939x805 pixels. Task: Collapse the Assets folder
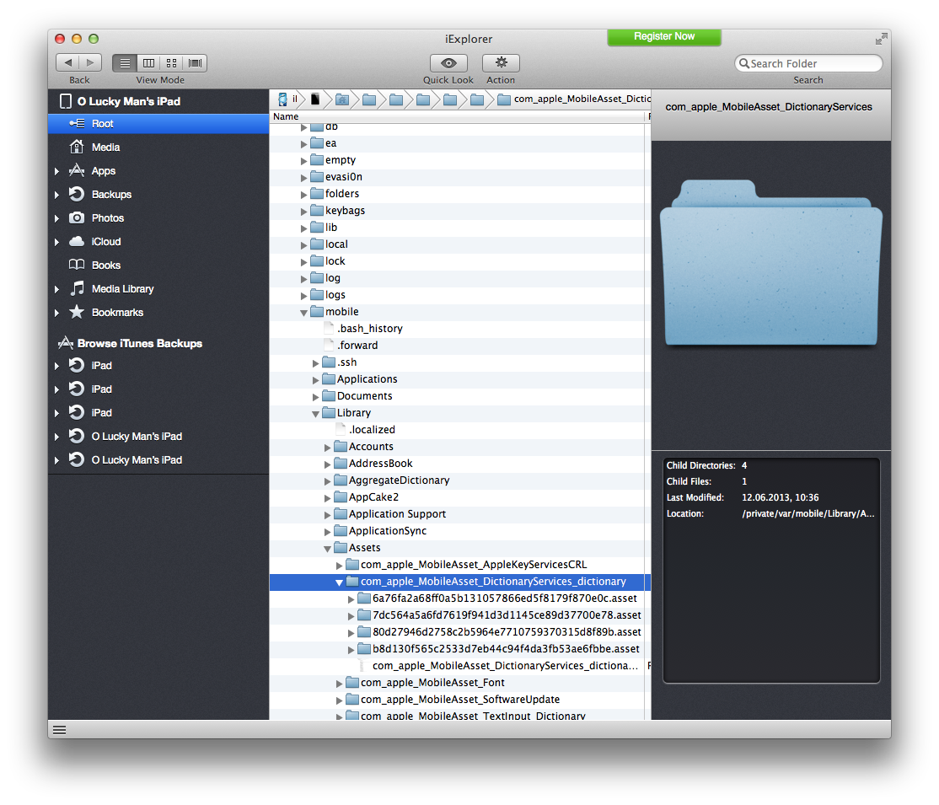pyautogui.click(x=328, y=549)
